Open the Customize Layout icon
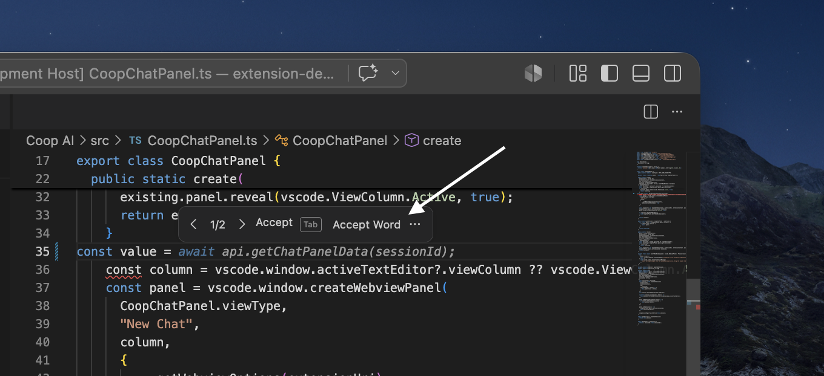The image size is (824, 376). click(578, 73)
